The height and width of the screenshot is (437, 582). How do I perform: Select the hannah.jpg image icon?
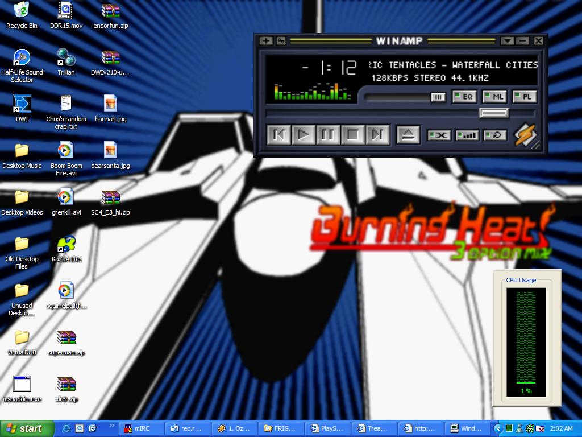click(x=111, y=104)
